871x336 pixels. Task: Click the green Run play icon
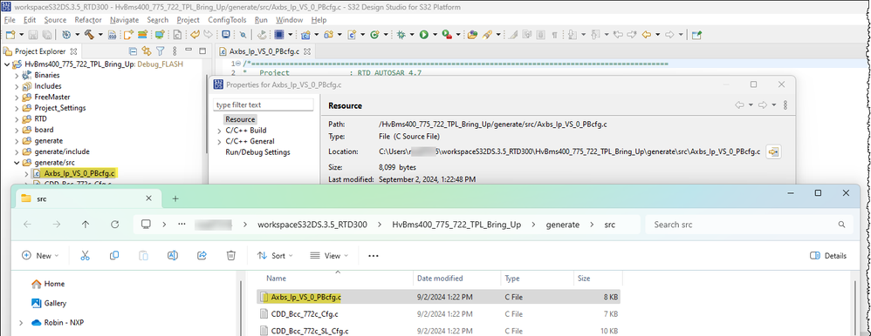(423, 34)
